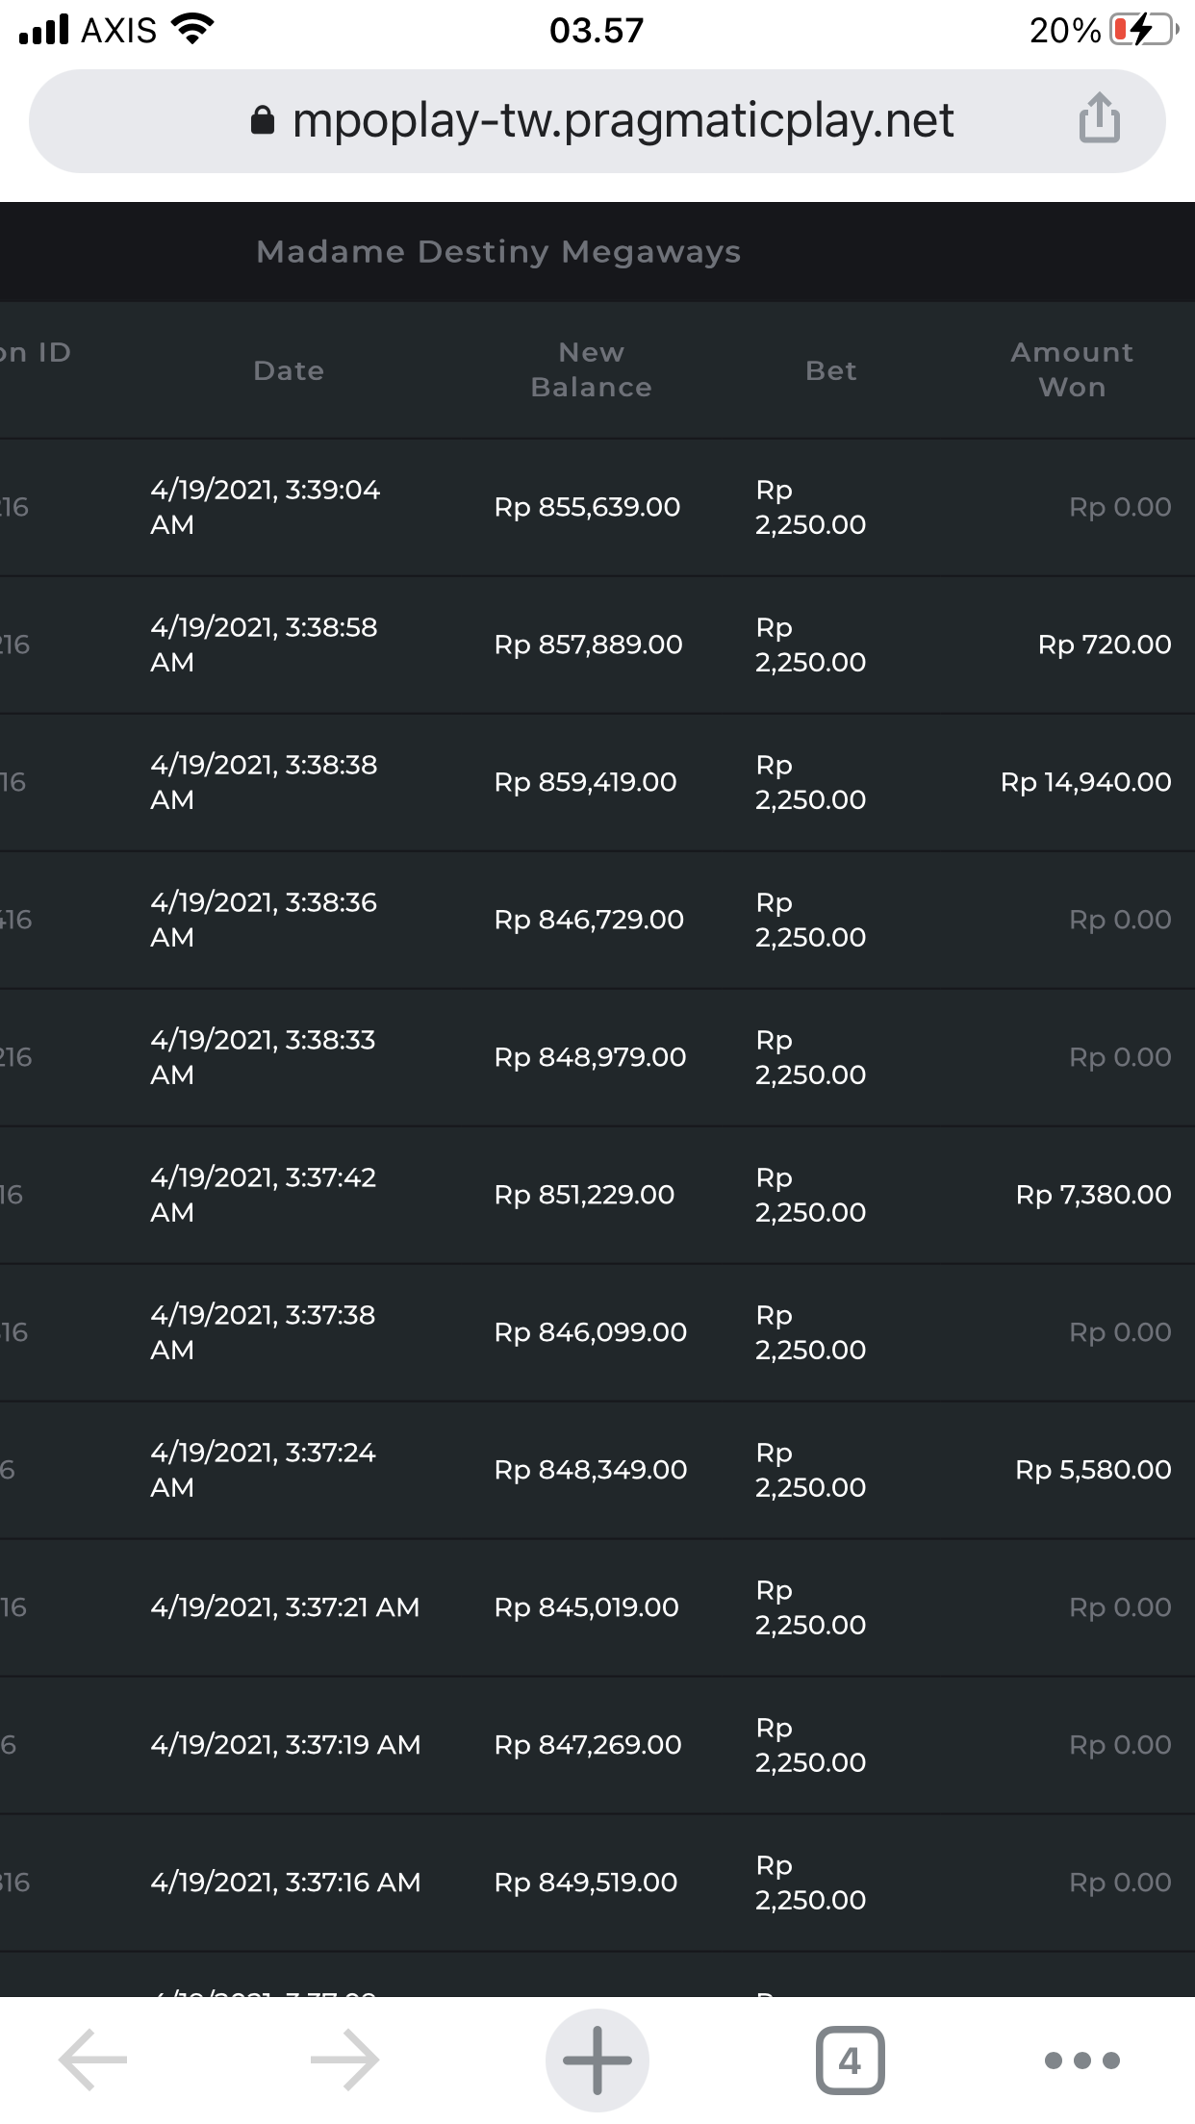Select the New Balance column header
The width and height of the screenshot is (1195, 2124).
591,370
